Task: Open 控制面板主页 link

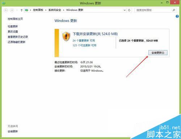Action: pos(15,19)
